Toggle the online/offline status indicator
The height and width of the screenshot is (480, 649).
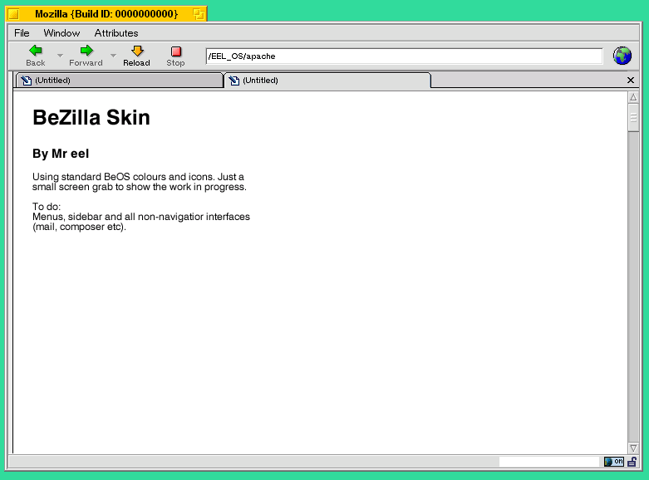[x=613, y=462]
